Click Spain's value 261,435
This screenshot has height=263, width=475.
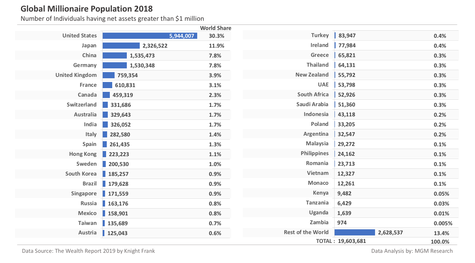[x=120, y=145]
